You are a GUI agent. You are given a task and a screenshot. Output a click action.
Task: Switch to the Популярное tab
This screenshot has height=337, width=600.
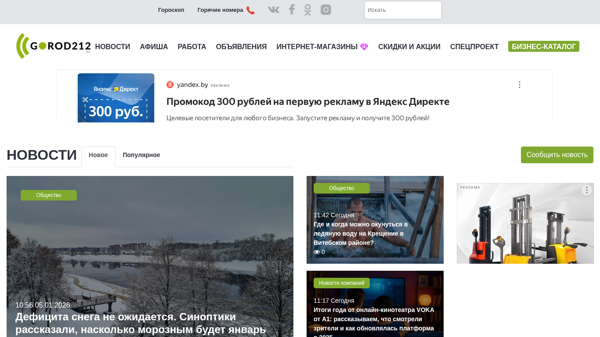[x=141, y=155]
